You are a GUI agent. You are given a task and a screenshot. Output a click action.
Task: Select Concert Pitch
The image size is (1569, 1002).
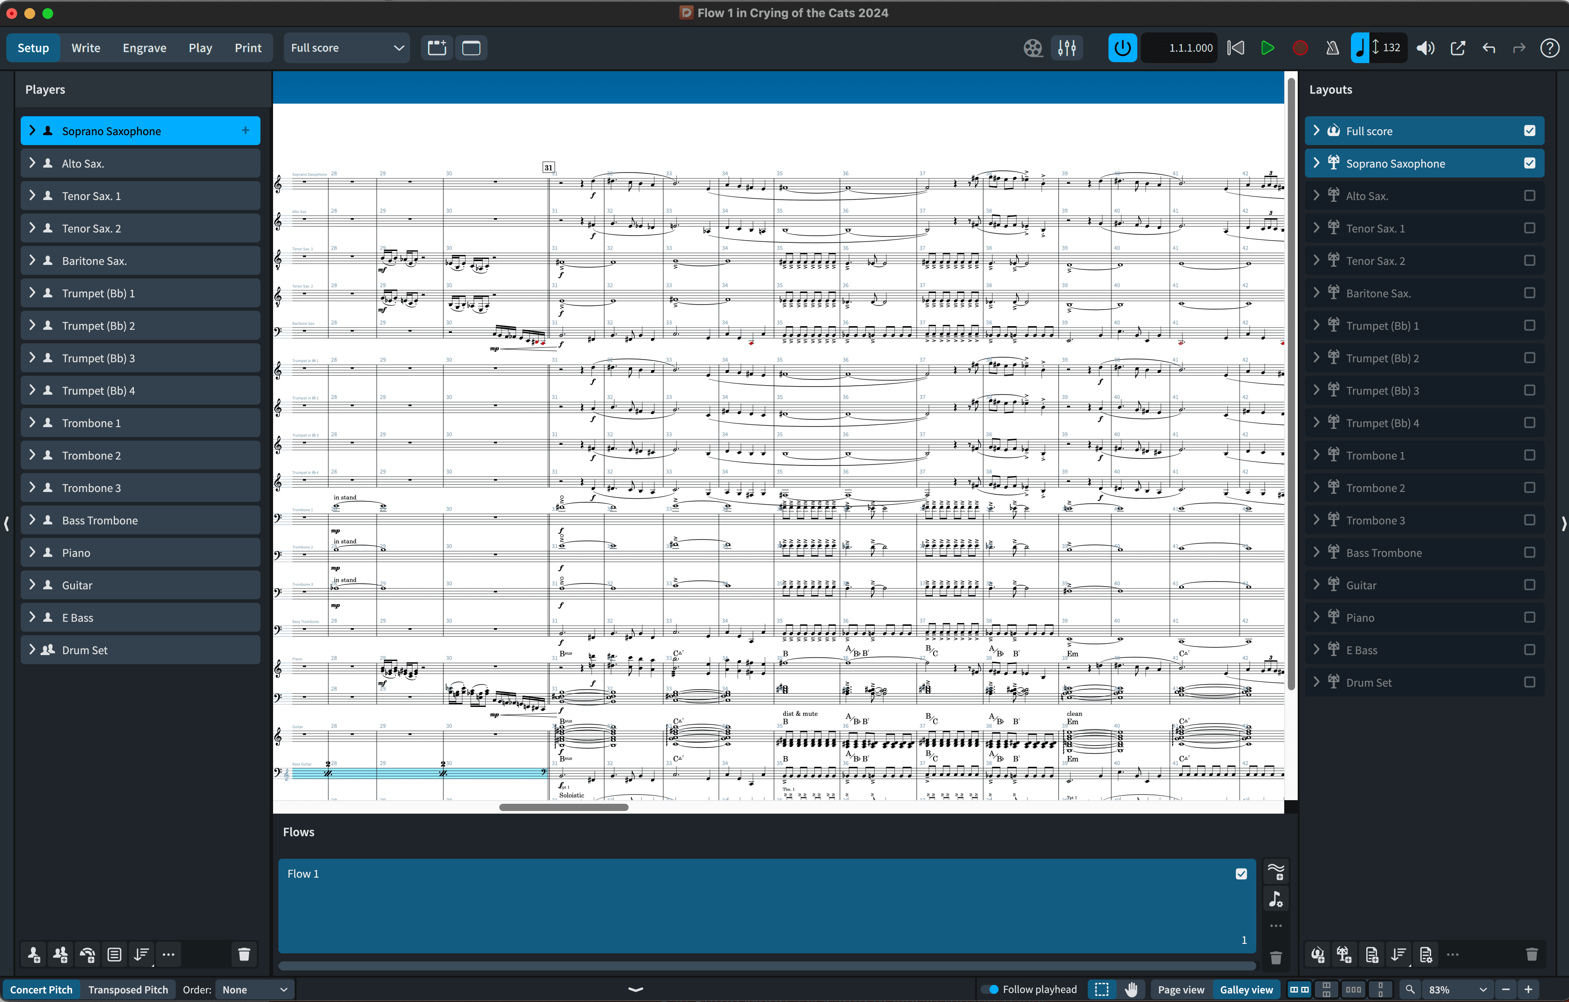click(x=41, y=989)
